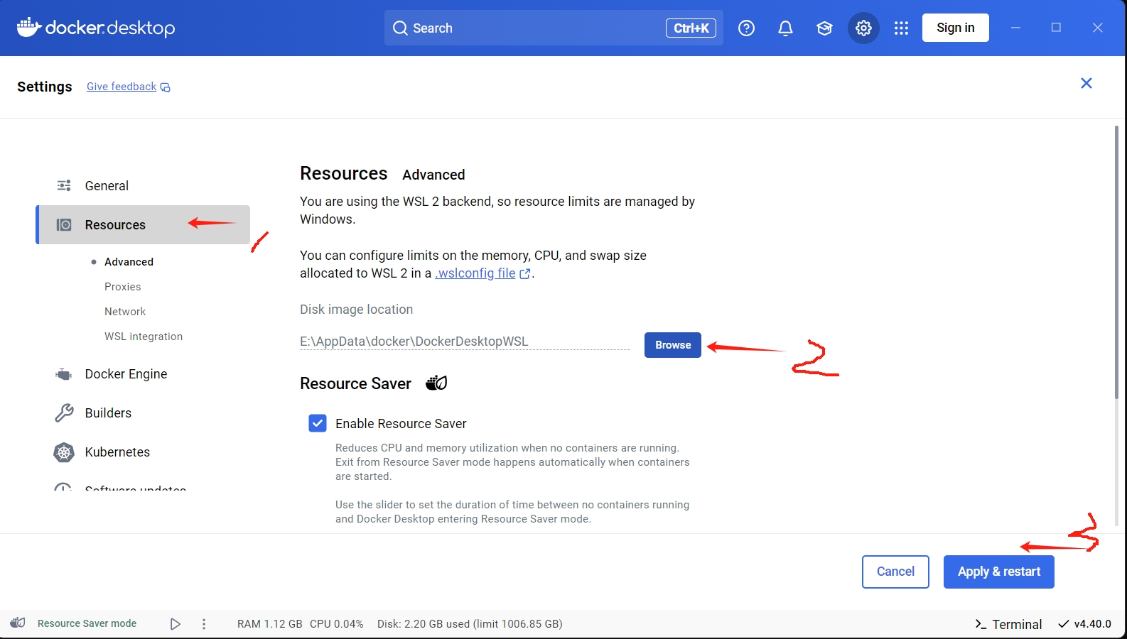Click the settings vertical scrollbar
1127x639 pixels.
point(1116,263)
